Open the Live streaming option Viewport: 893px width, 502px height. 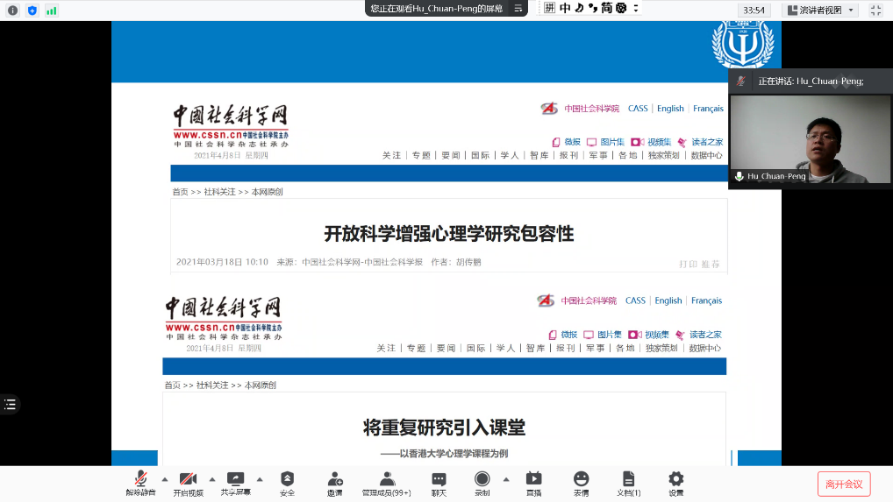click(x=533, y=482)
